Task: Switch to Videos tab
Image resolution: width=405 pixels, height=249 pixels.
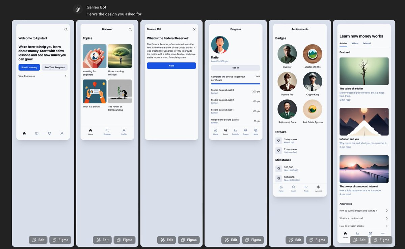Action: click(x=355, y=43)
